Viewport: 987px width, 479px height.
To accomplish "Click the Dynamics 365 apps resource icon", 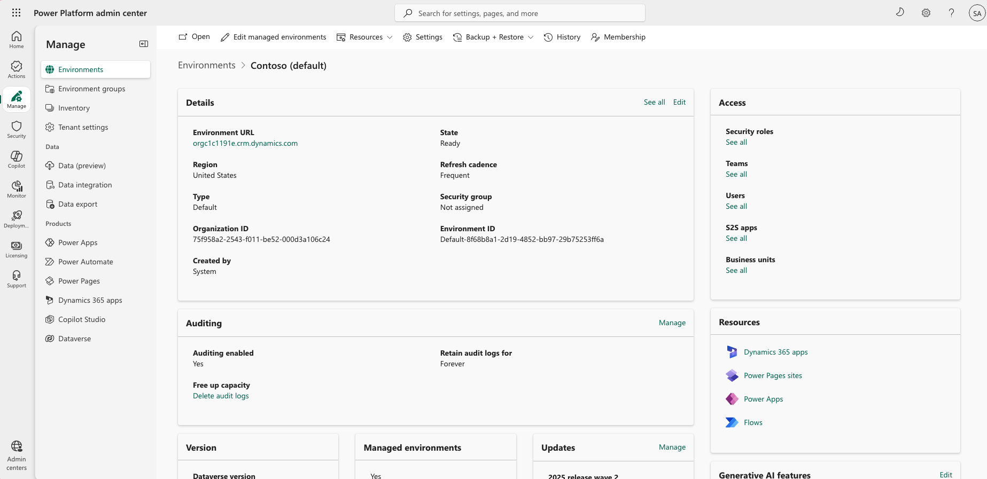I will tap(732, 352).
